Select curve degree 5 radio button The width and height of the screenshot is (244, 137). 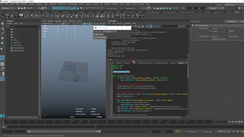point(210,34)
